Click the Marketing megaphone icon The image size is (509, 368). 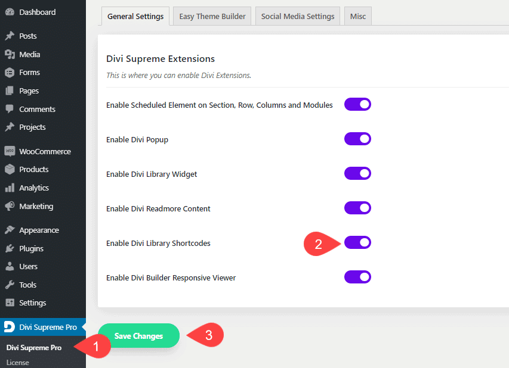tap(10, 206)
